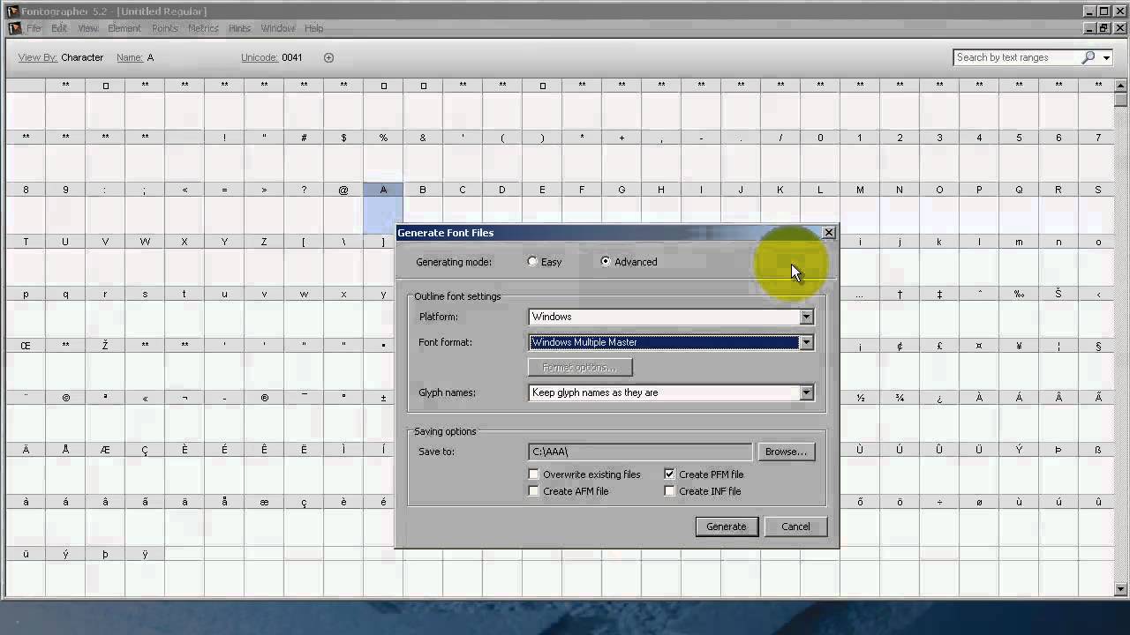
Task: Open the View menu
Action: point(87,28)
